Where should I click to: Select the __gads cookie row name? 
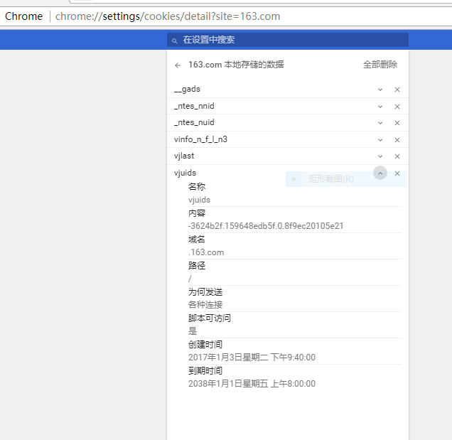pos(187,89)
